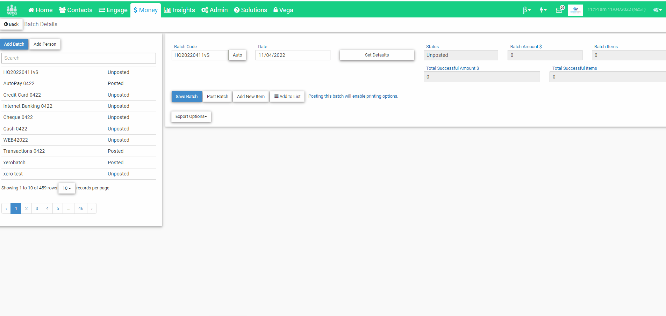
Task: Open the lightning bolt quick actions
Action: point(543,10)
